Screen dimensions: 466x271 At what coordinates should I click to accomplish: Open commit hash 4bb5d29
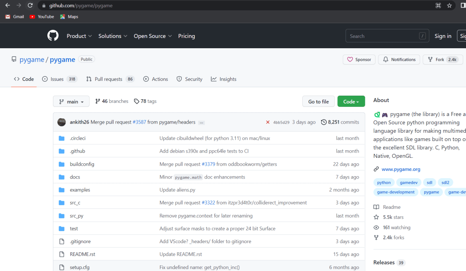281,122
